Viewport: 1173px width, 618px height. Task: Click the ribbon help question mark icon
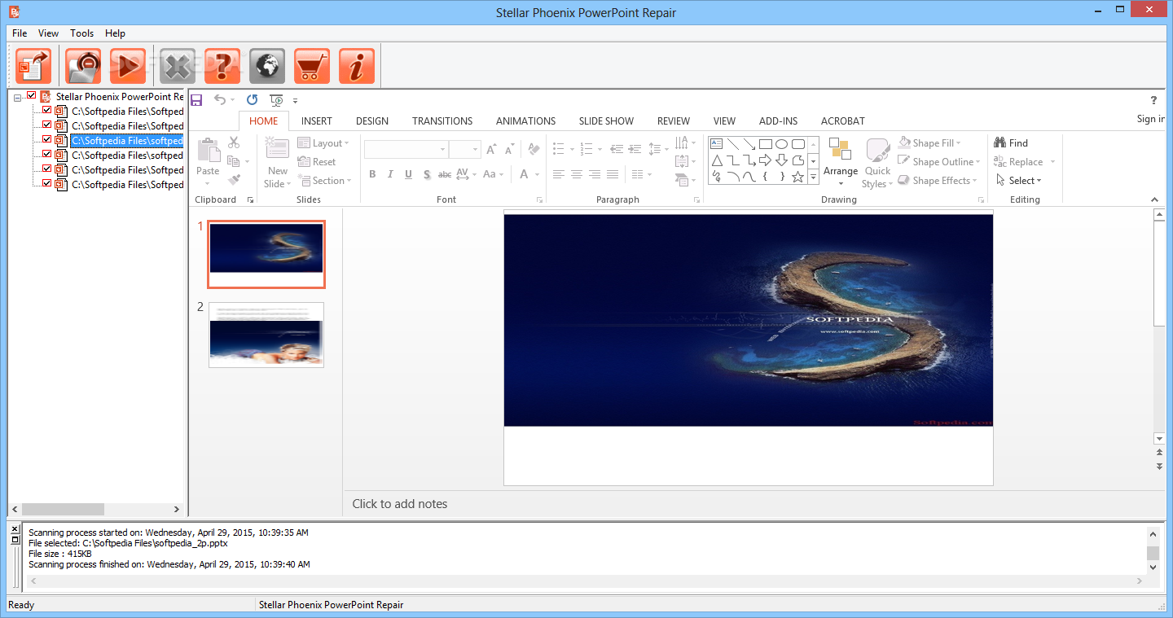pyautogui.click(x=1153, y=100)
